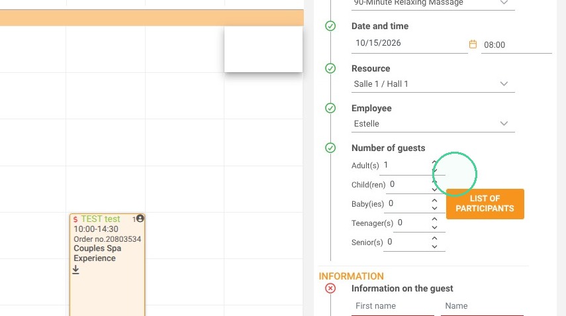Increase the Senior(s) count

click(x=435, y=238)
